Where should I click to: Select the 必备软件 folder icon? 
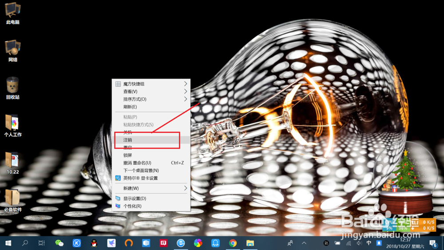tap(13, 200)
